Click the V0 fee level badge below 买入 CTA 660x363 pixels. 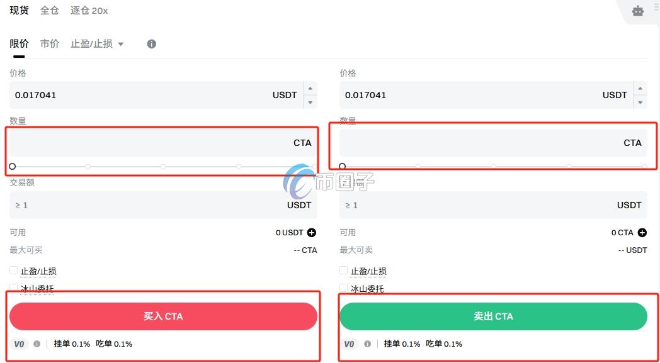coord(18,344)
